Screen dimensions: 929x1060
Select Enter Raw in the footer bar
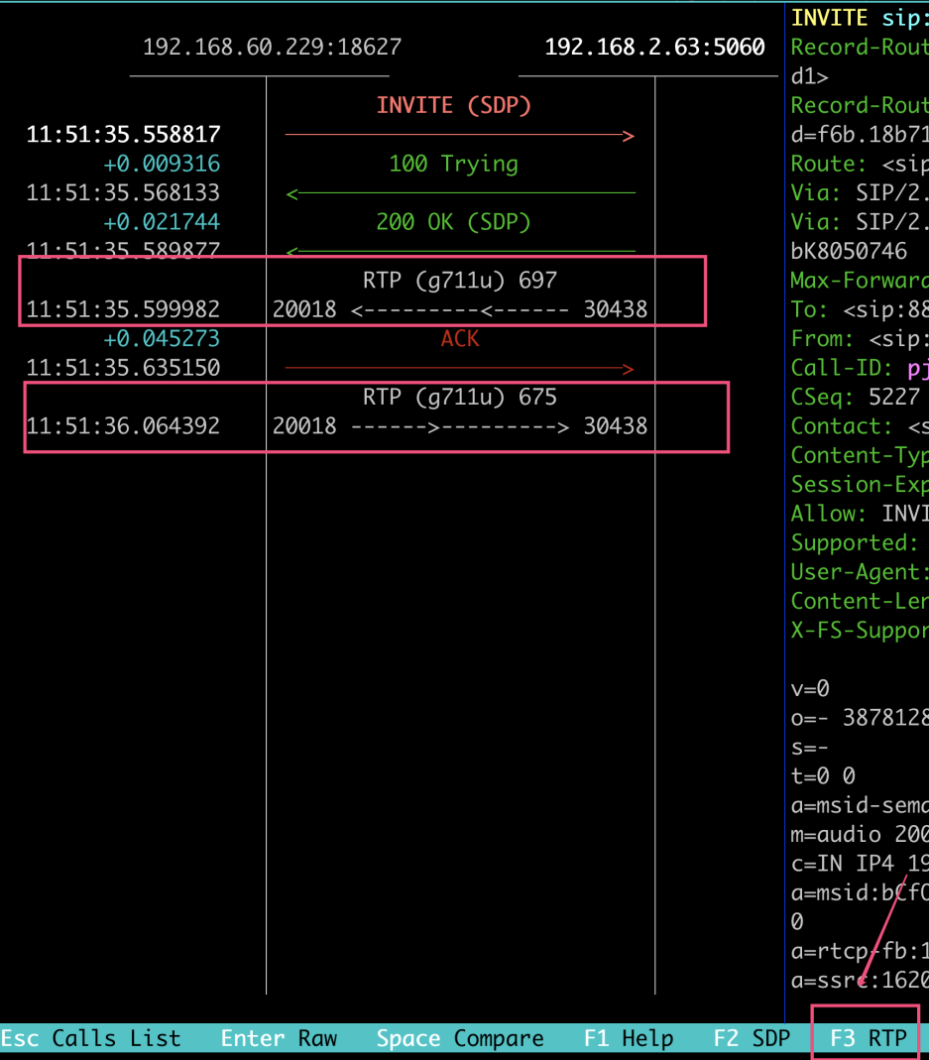[279, 1038]
